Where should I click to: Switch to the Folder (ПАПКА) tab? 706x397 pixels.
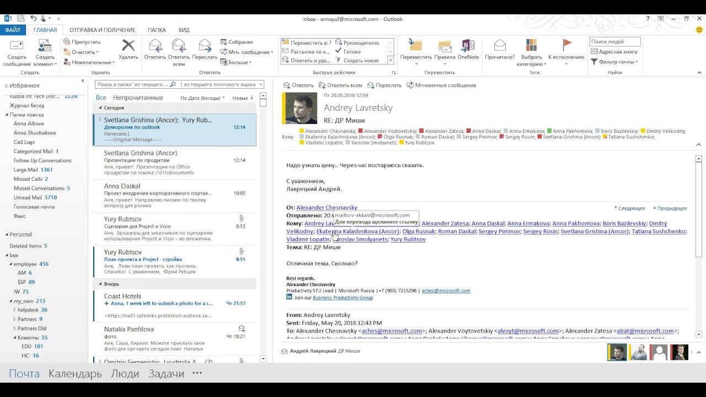[157, 30]
